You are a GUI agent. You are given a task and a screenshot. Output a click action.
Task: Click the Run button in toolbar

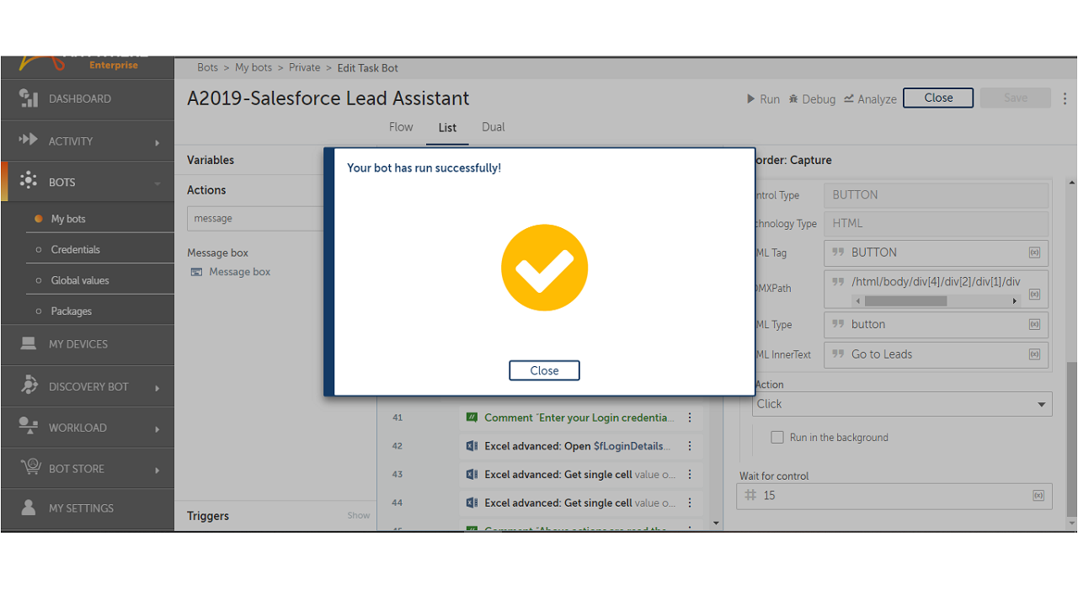[x=763, y=98]
